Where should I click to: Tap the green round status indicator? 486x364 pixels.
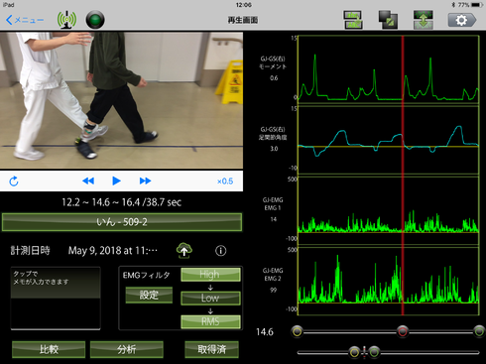click(95, 20)
